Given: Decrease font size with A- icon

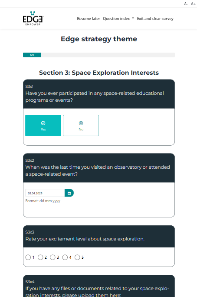Looking at the screenshot, I should 186,4.
